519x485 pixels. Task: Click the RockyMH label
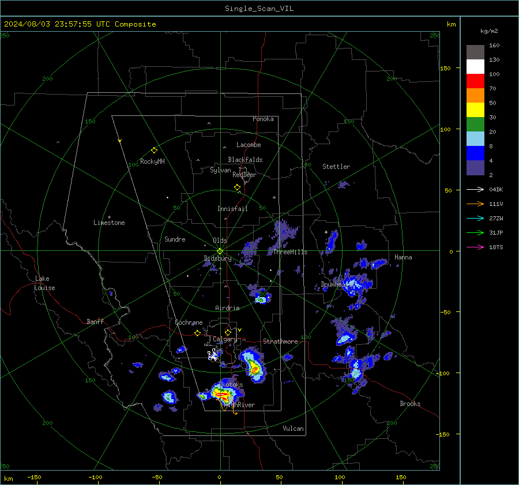point(152,161)
